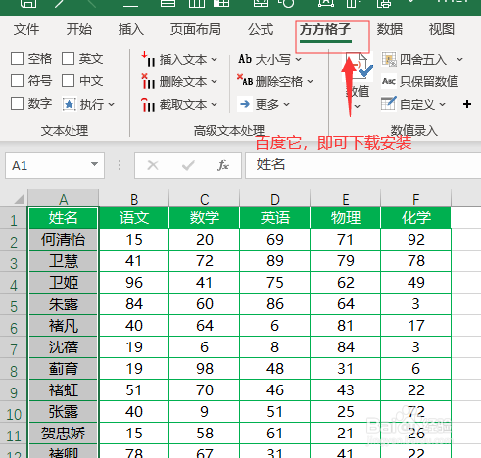Screen dimensions: 481x458
Task: Click the fx insert function icon
Action: click(x=223, y=165)
